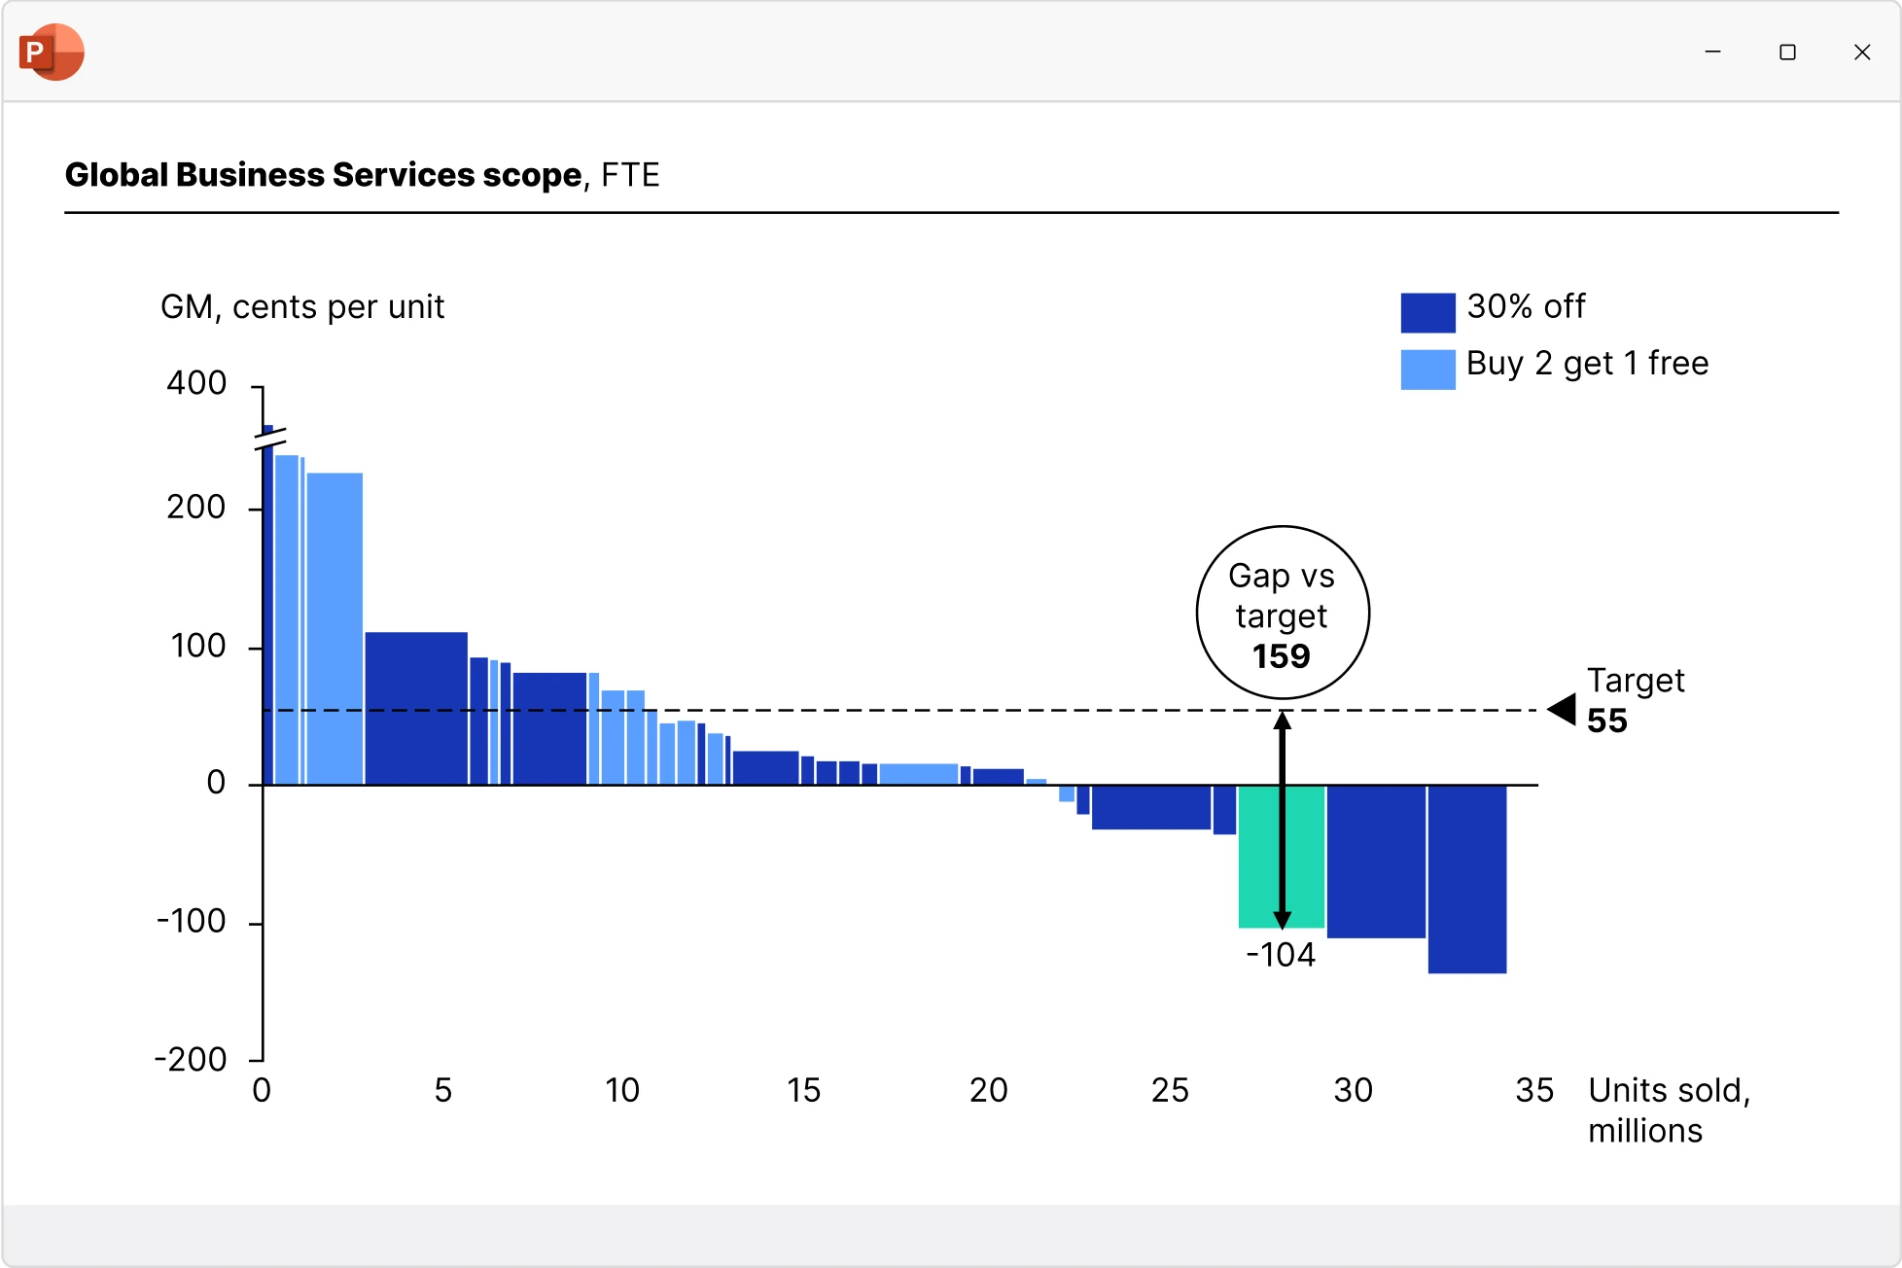Click the Buy 2 get 1 free legend text

coord(1587,364)
